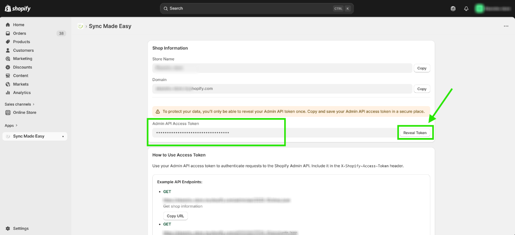Open Settings gear in sidebar
The image size is (515, 235).
click(x=8, y=229)
